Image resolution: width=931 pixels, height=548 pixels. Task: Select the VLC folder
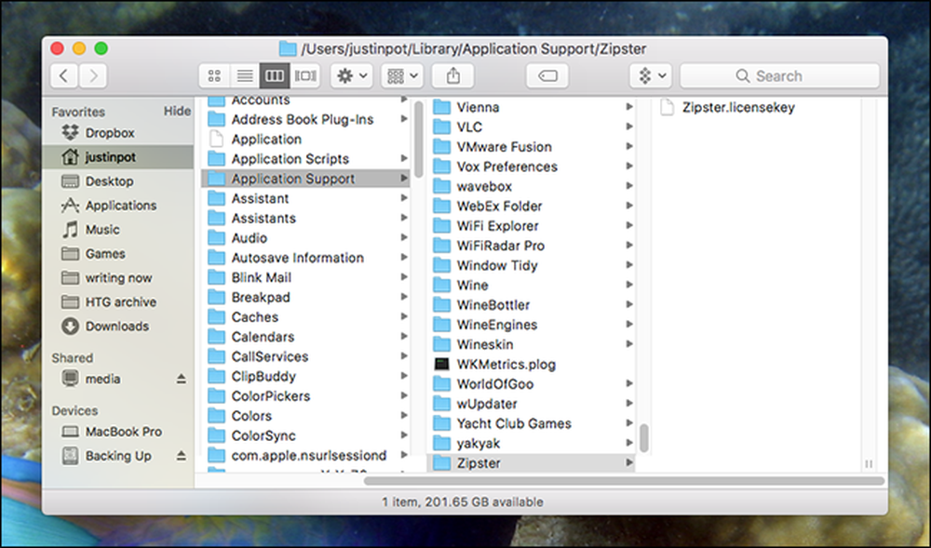point(531,127)
